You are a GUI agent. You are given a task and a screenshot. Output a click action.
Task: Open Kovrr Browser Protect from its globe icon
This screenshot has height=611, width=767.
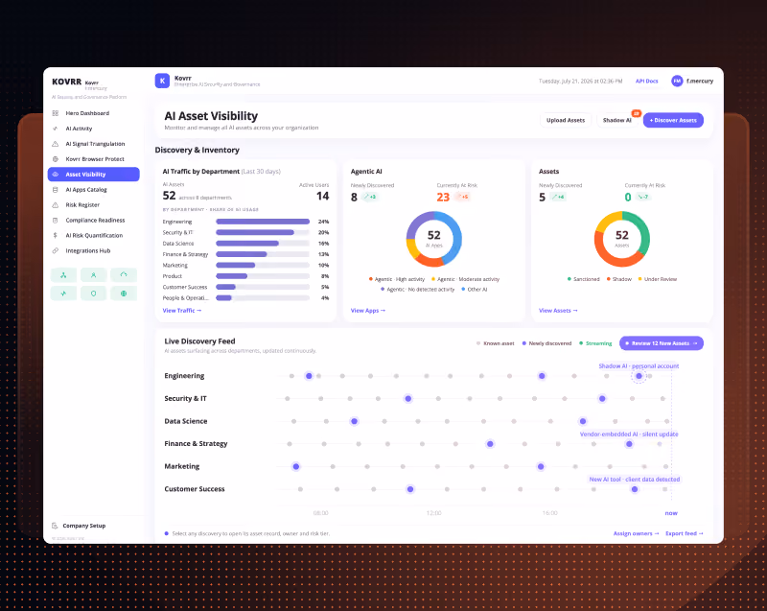point(56,159)
